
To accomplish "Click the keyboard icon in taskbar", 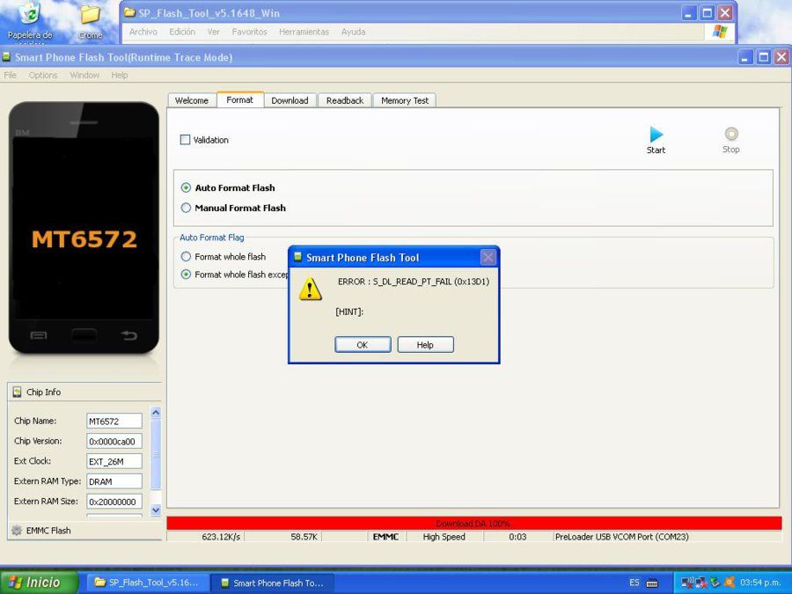I will 653,583.
